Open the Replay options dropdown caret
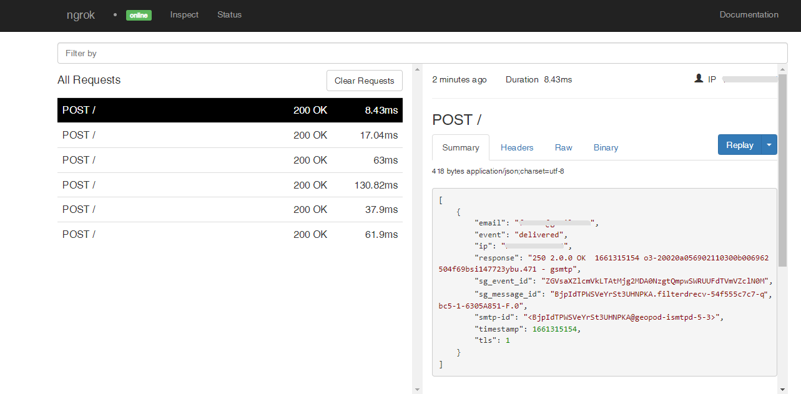This screenshot has width=801, height=394. pyautogui.click(x=769, y=145)
